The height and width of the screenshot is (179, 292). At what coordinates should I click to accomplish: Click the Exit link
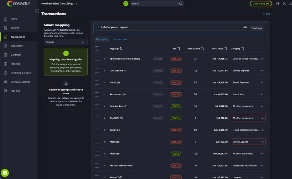[266, 14]
